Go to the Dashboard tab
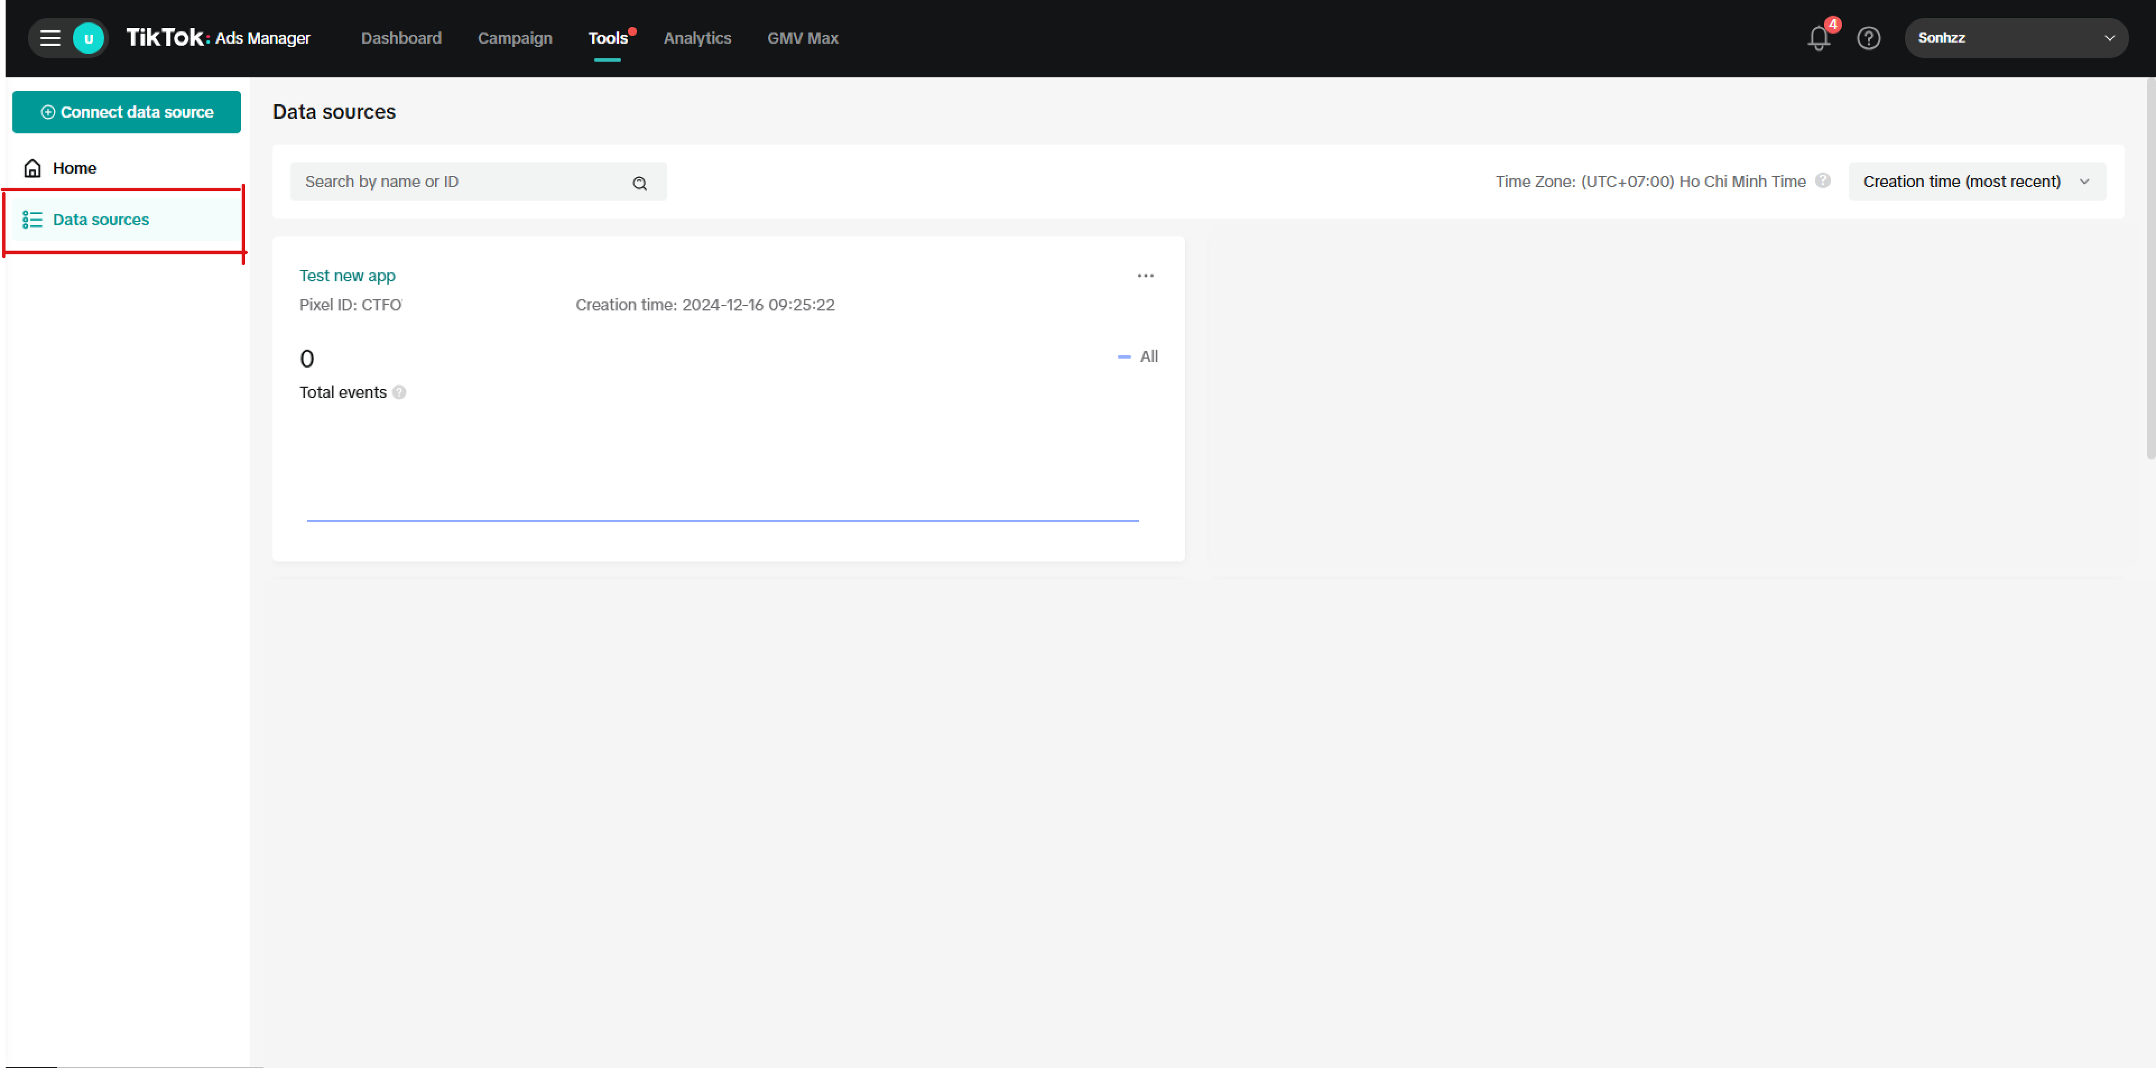Viewport: 2156px width, 1068px height. (x=401, y=39)
